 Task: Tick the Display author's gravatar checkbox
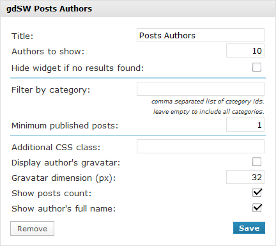pyautogui.click(x=257, y=162)
